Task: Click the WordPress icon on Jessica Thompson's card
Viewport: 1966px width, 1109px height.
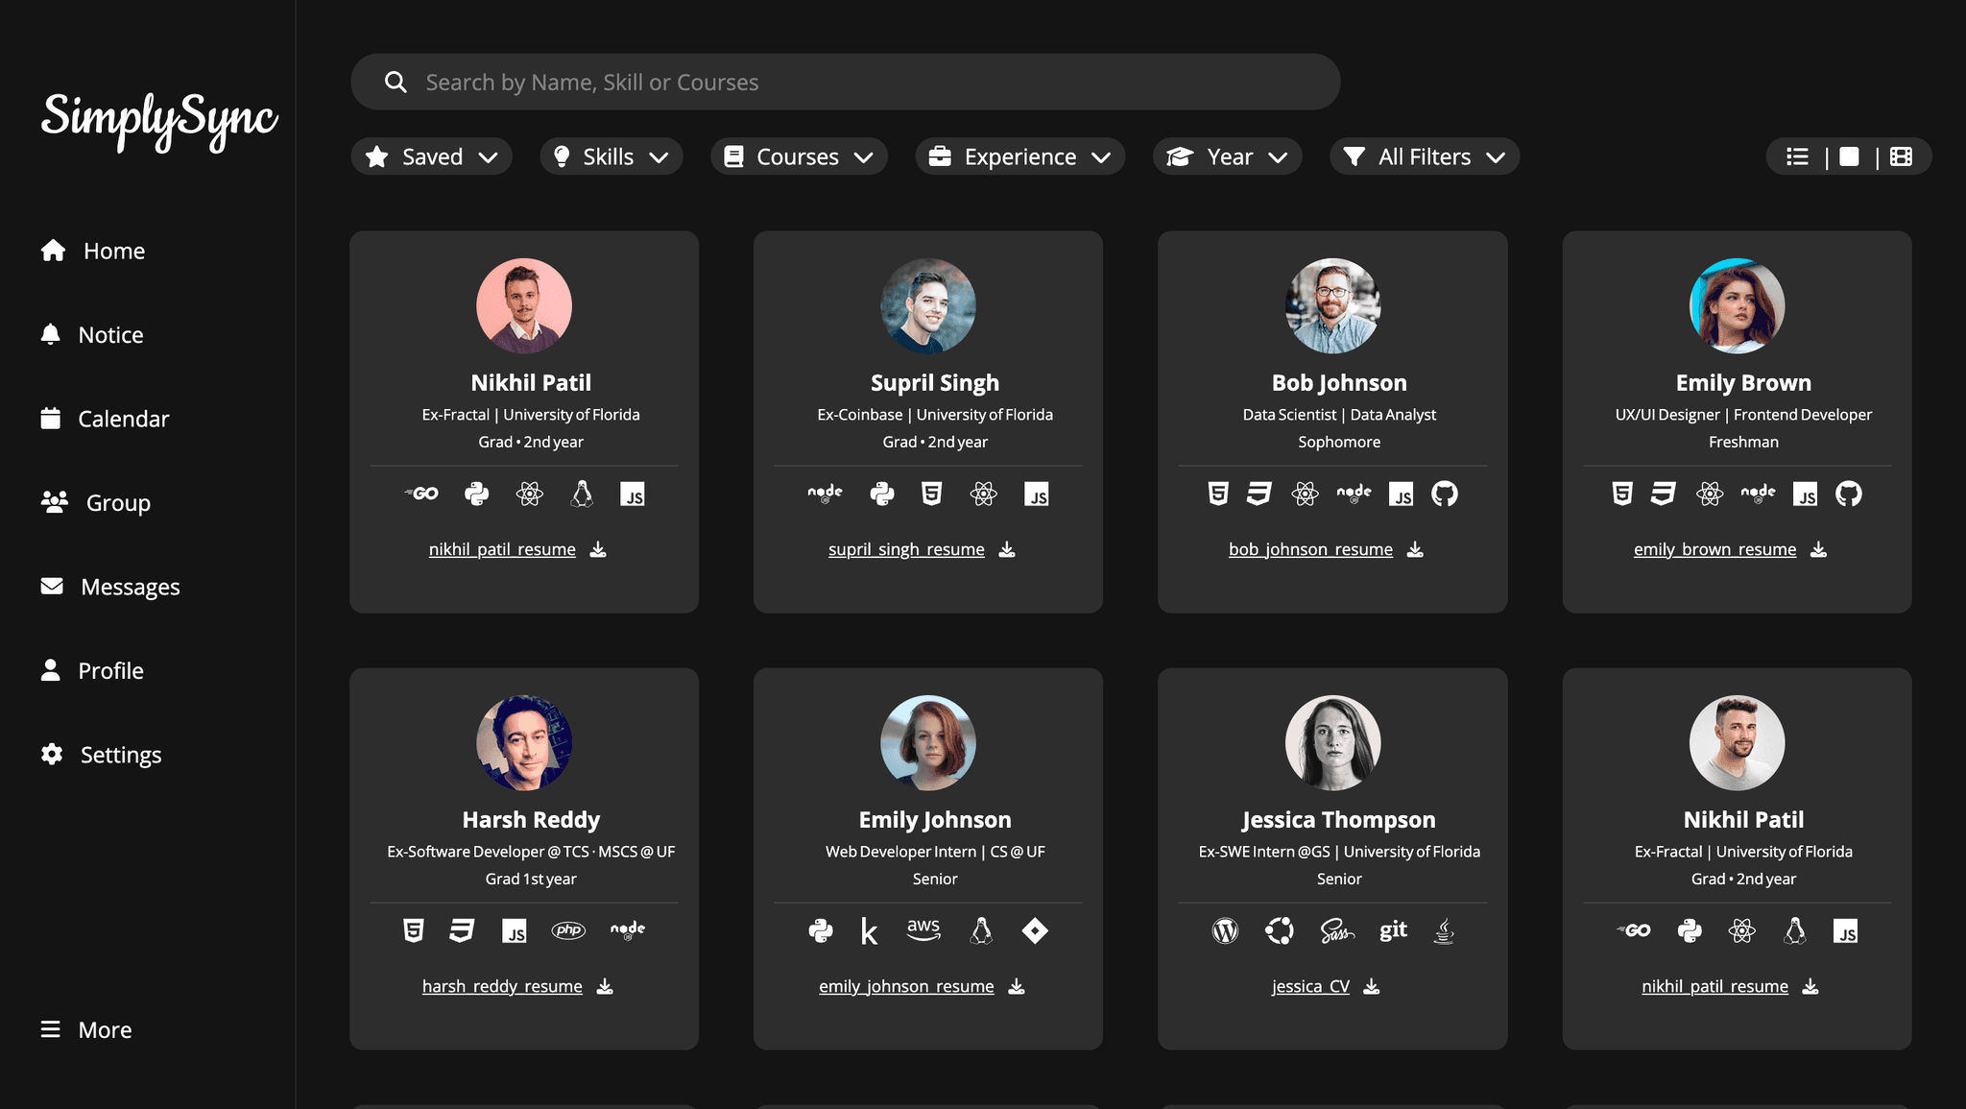Action: coord(1225,930)
